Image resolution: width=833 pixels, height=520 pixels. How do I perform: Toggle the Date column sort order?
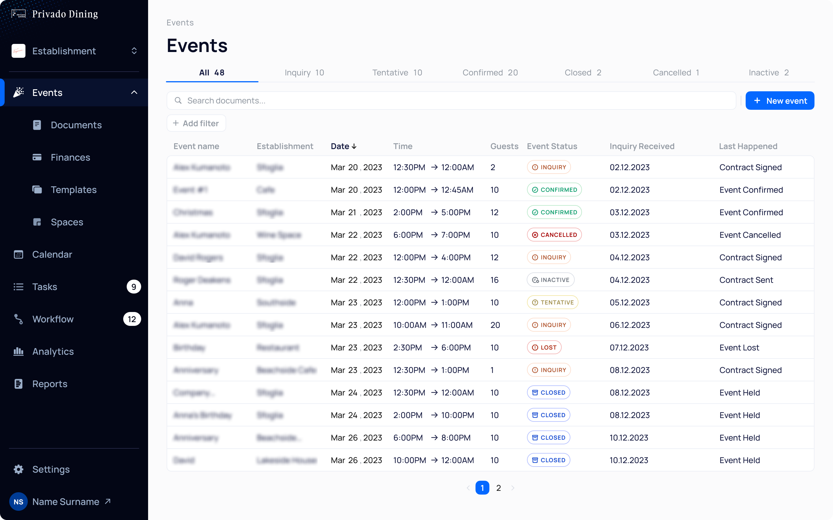(355, 146)
